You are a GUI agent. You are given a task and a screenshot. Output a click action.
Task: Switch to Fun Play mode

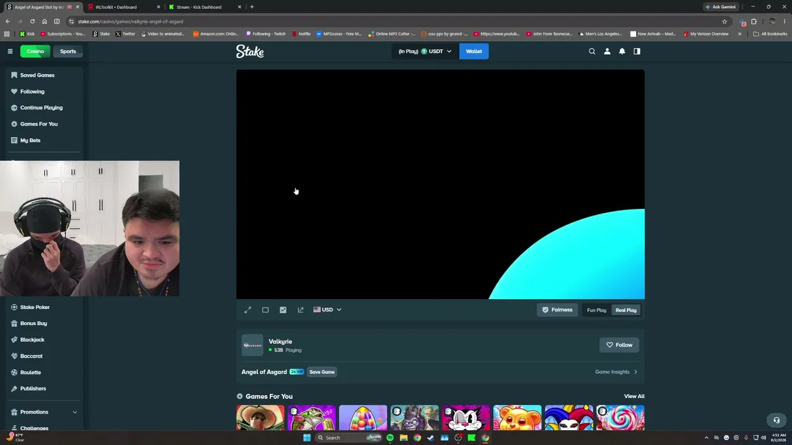(x=596, y=310)
